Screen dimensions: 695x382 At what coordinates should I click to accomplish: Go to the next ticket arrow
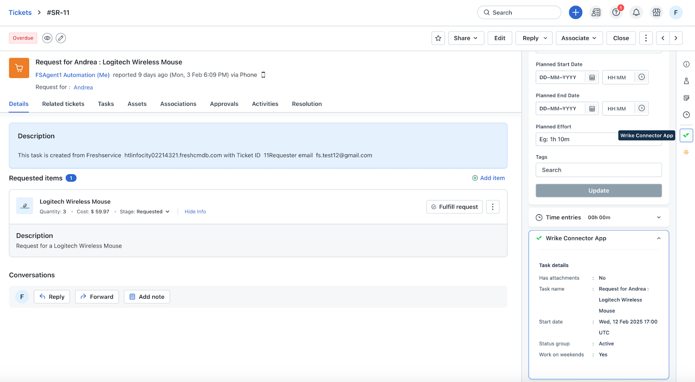[676, 38]
